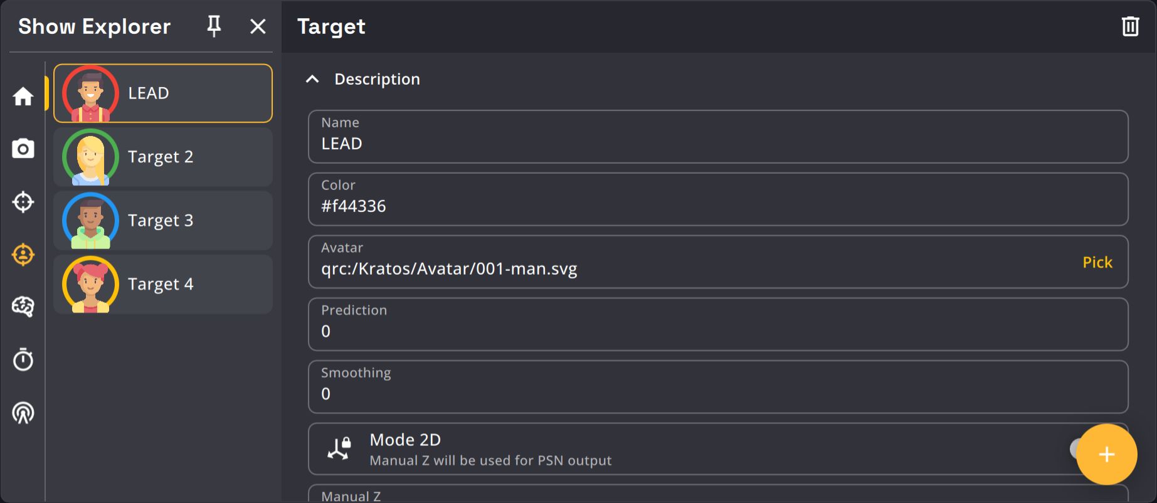
Task: Open the brain AI icon
Action: point(23,307)
